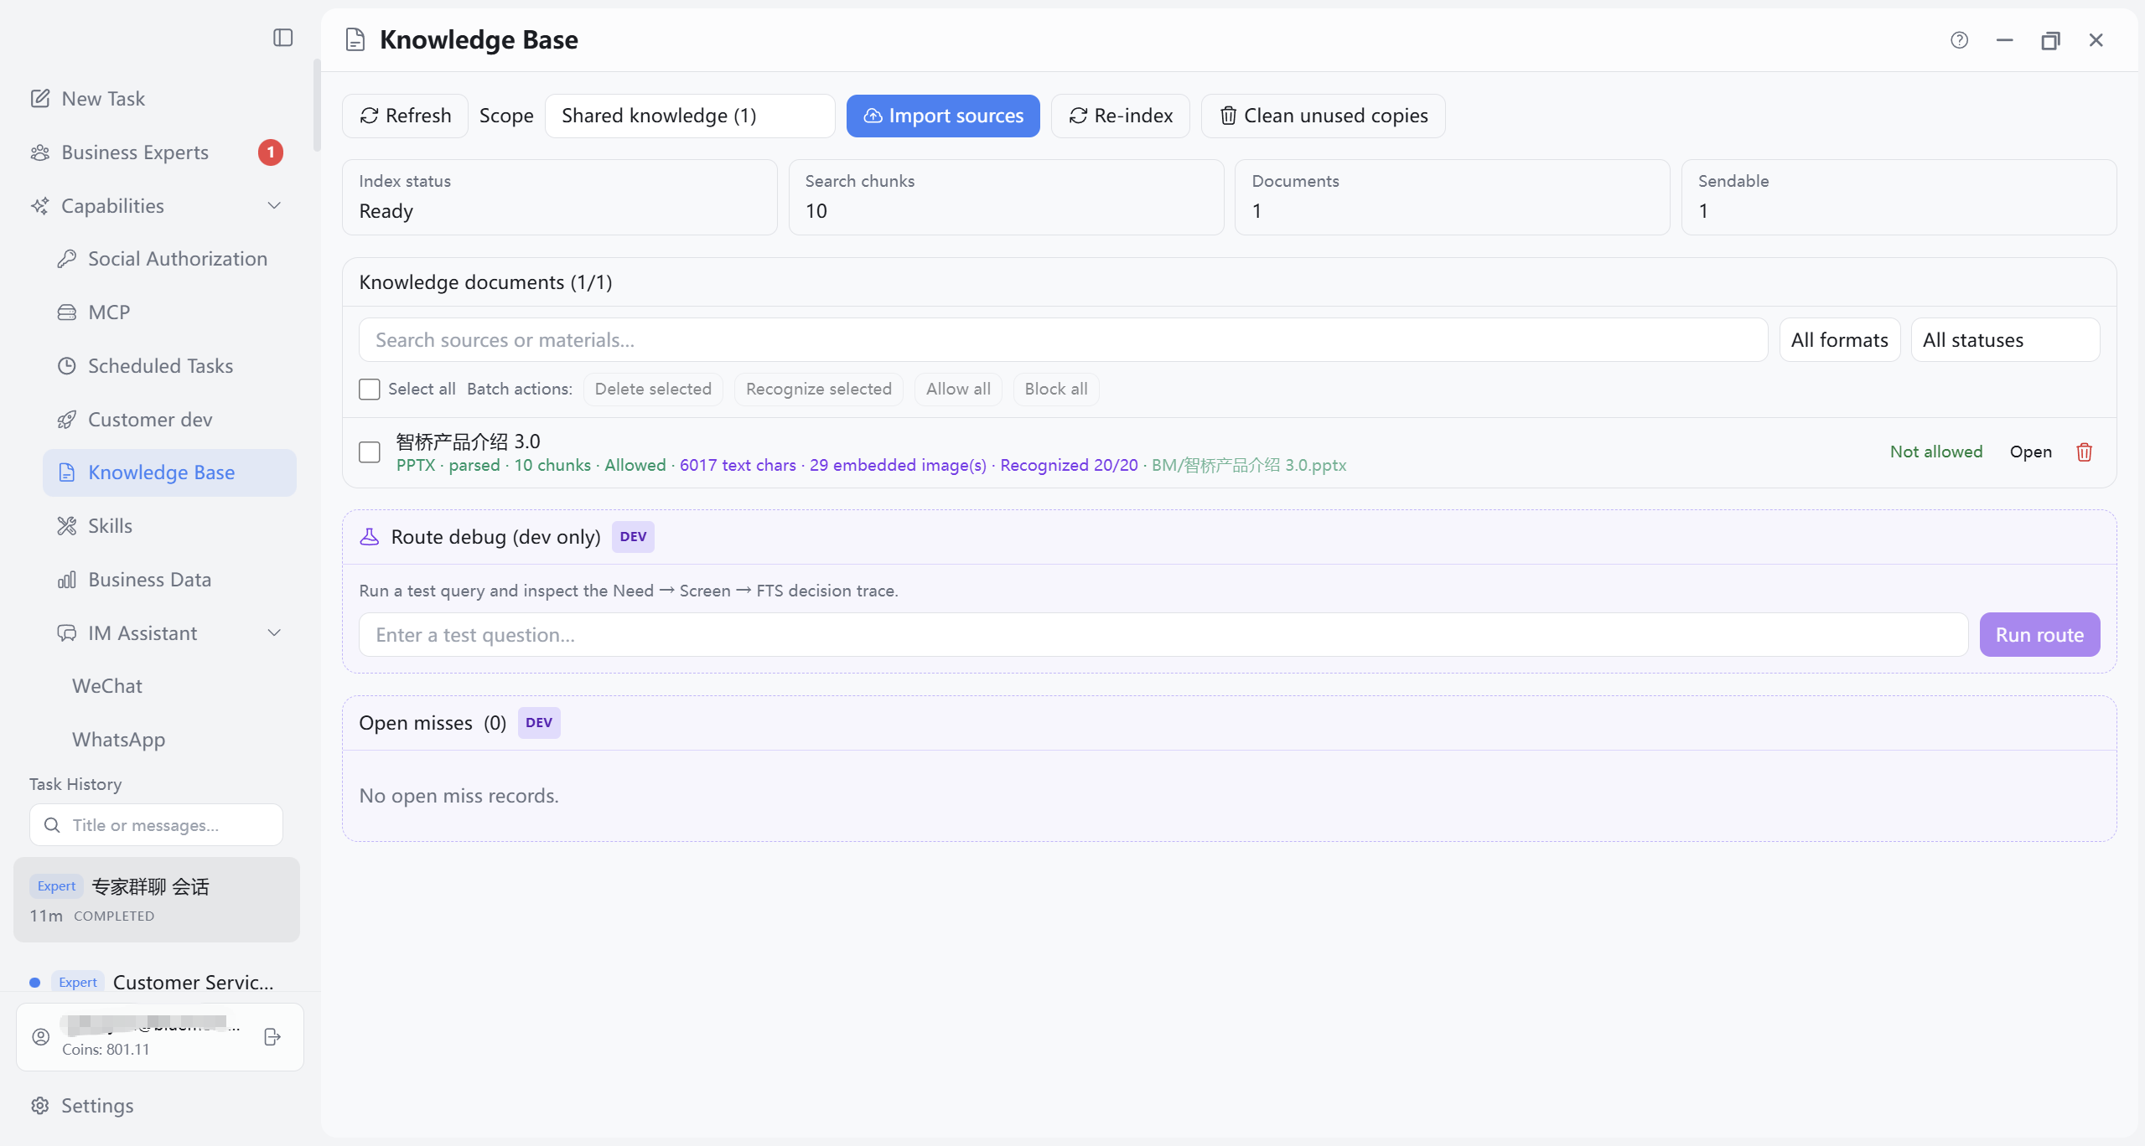Image resolution: width=2145 pixels, height=1146 pixels.
Task: Open the Customer Servic... task history entry
Action: point(157,982)
